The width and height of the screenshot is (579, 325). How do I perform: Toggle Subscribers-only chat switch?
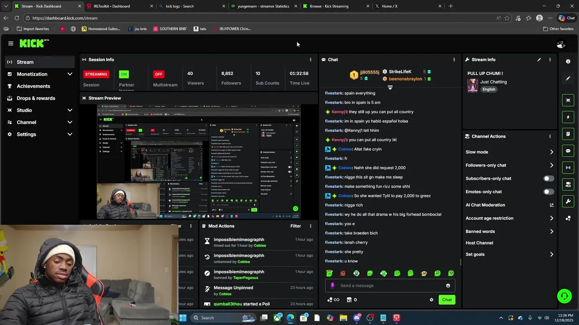point(549,179)
